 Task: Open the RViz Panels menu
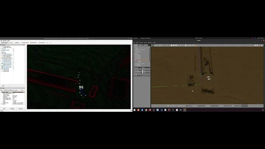[x=5, y=41]
